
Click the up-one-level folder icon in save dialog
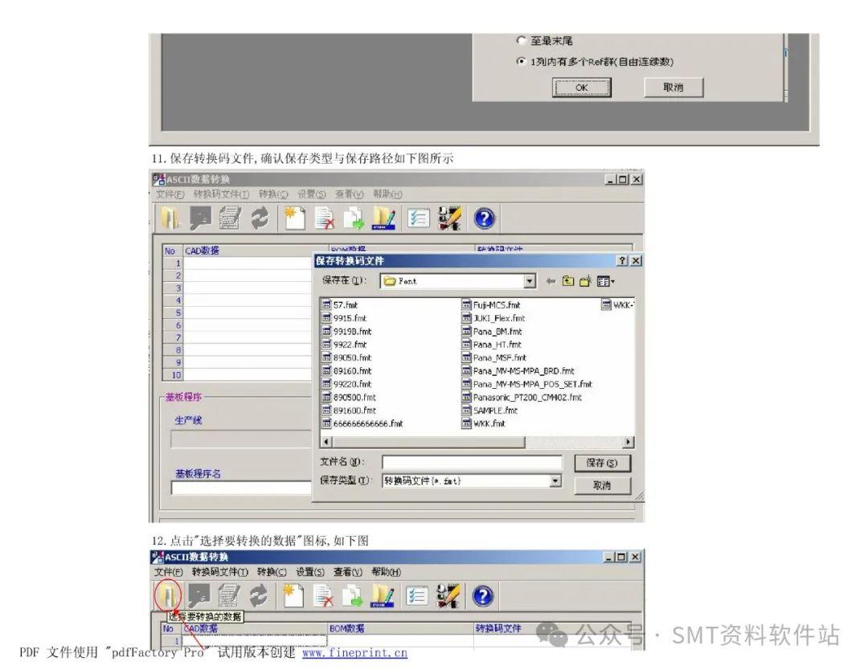coord(568,281)
